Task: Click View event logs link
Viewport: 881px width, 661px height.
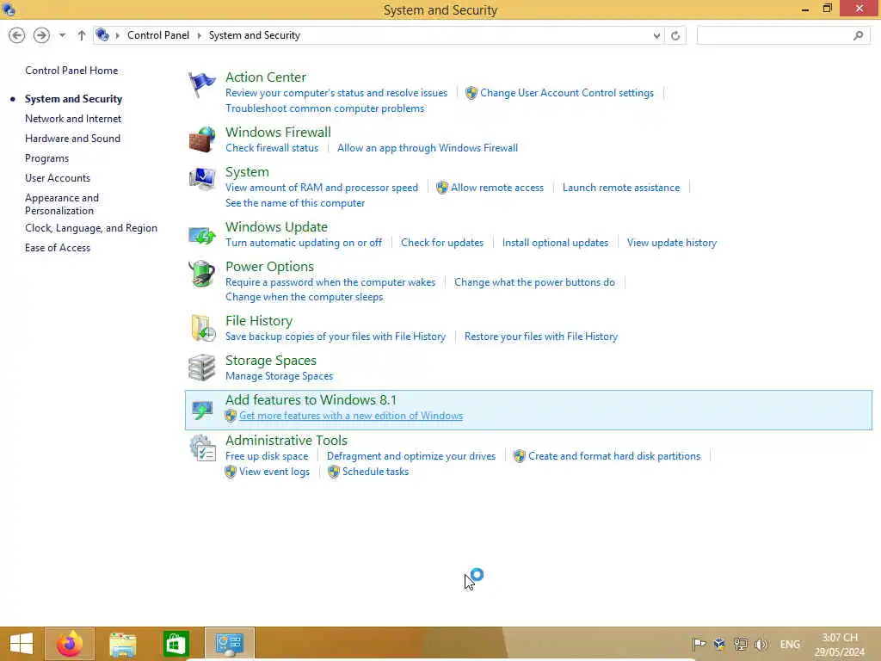Action: [274, 473]
